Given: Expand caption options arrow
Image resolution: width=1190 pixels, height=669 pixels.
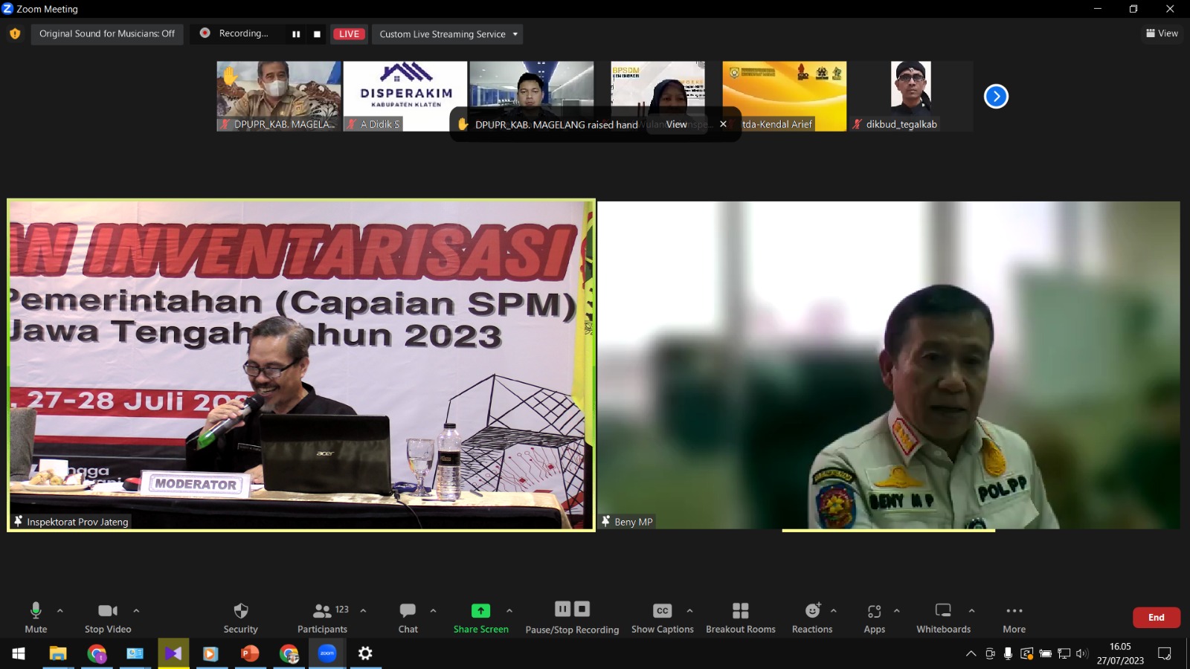Looking at the screenshot, I should coord(689,611).
